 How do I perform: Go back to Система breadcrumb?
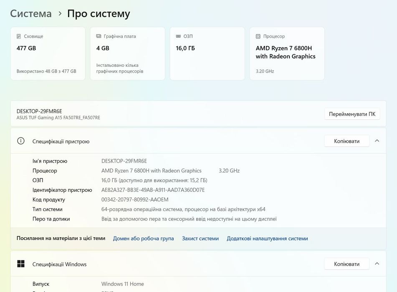(x=31, y=13)
